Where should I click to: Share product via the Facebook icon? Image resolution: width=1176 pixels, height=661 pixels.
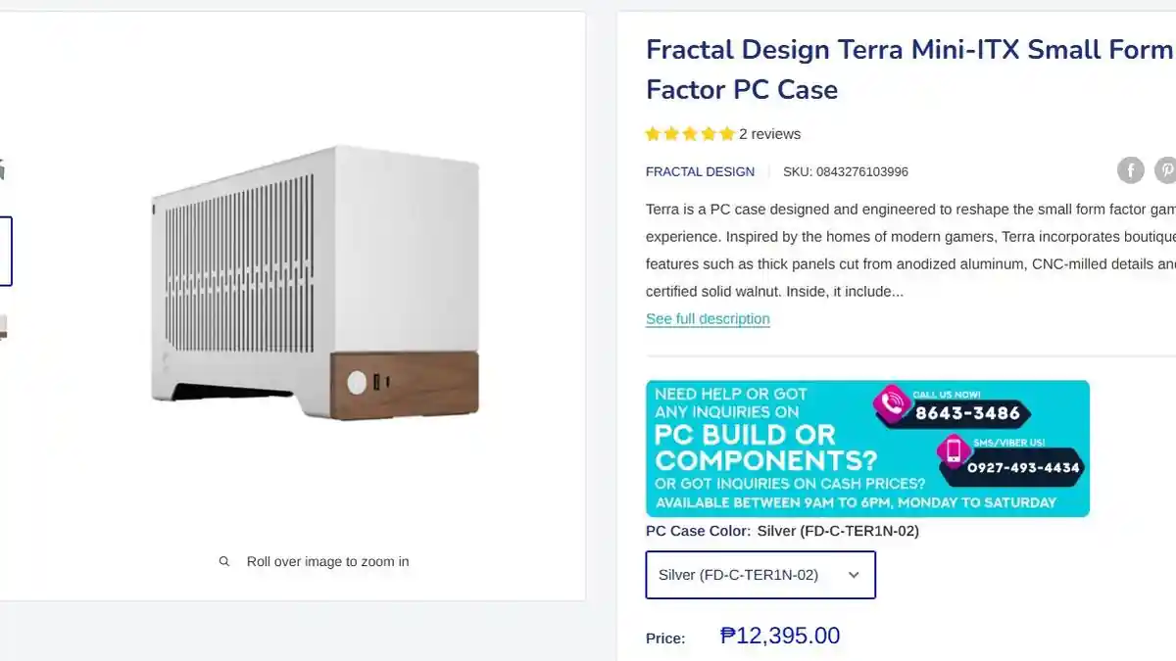pyautogui.click(x=1130, y=170)
